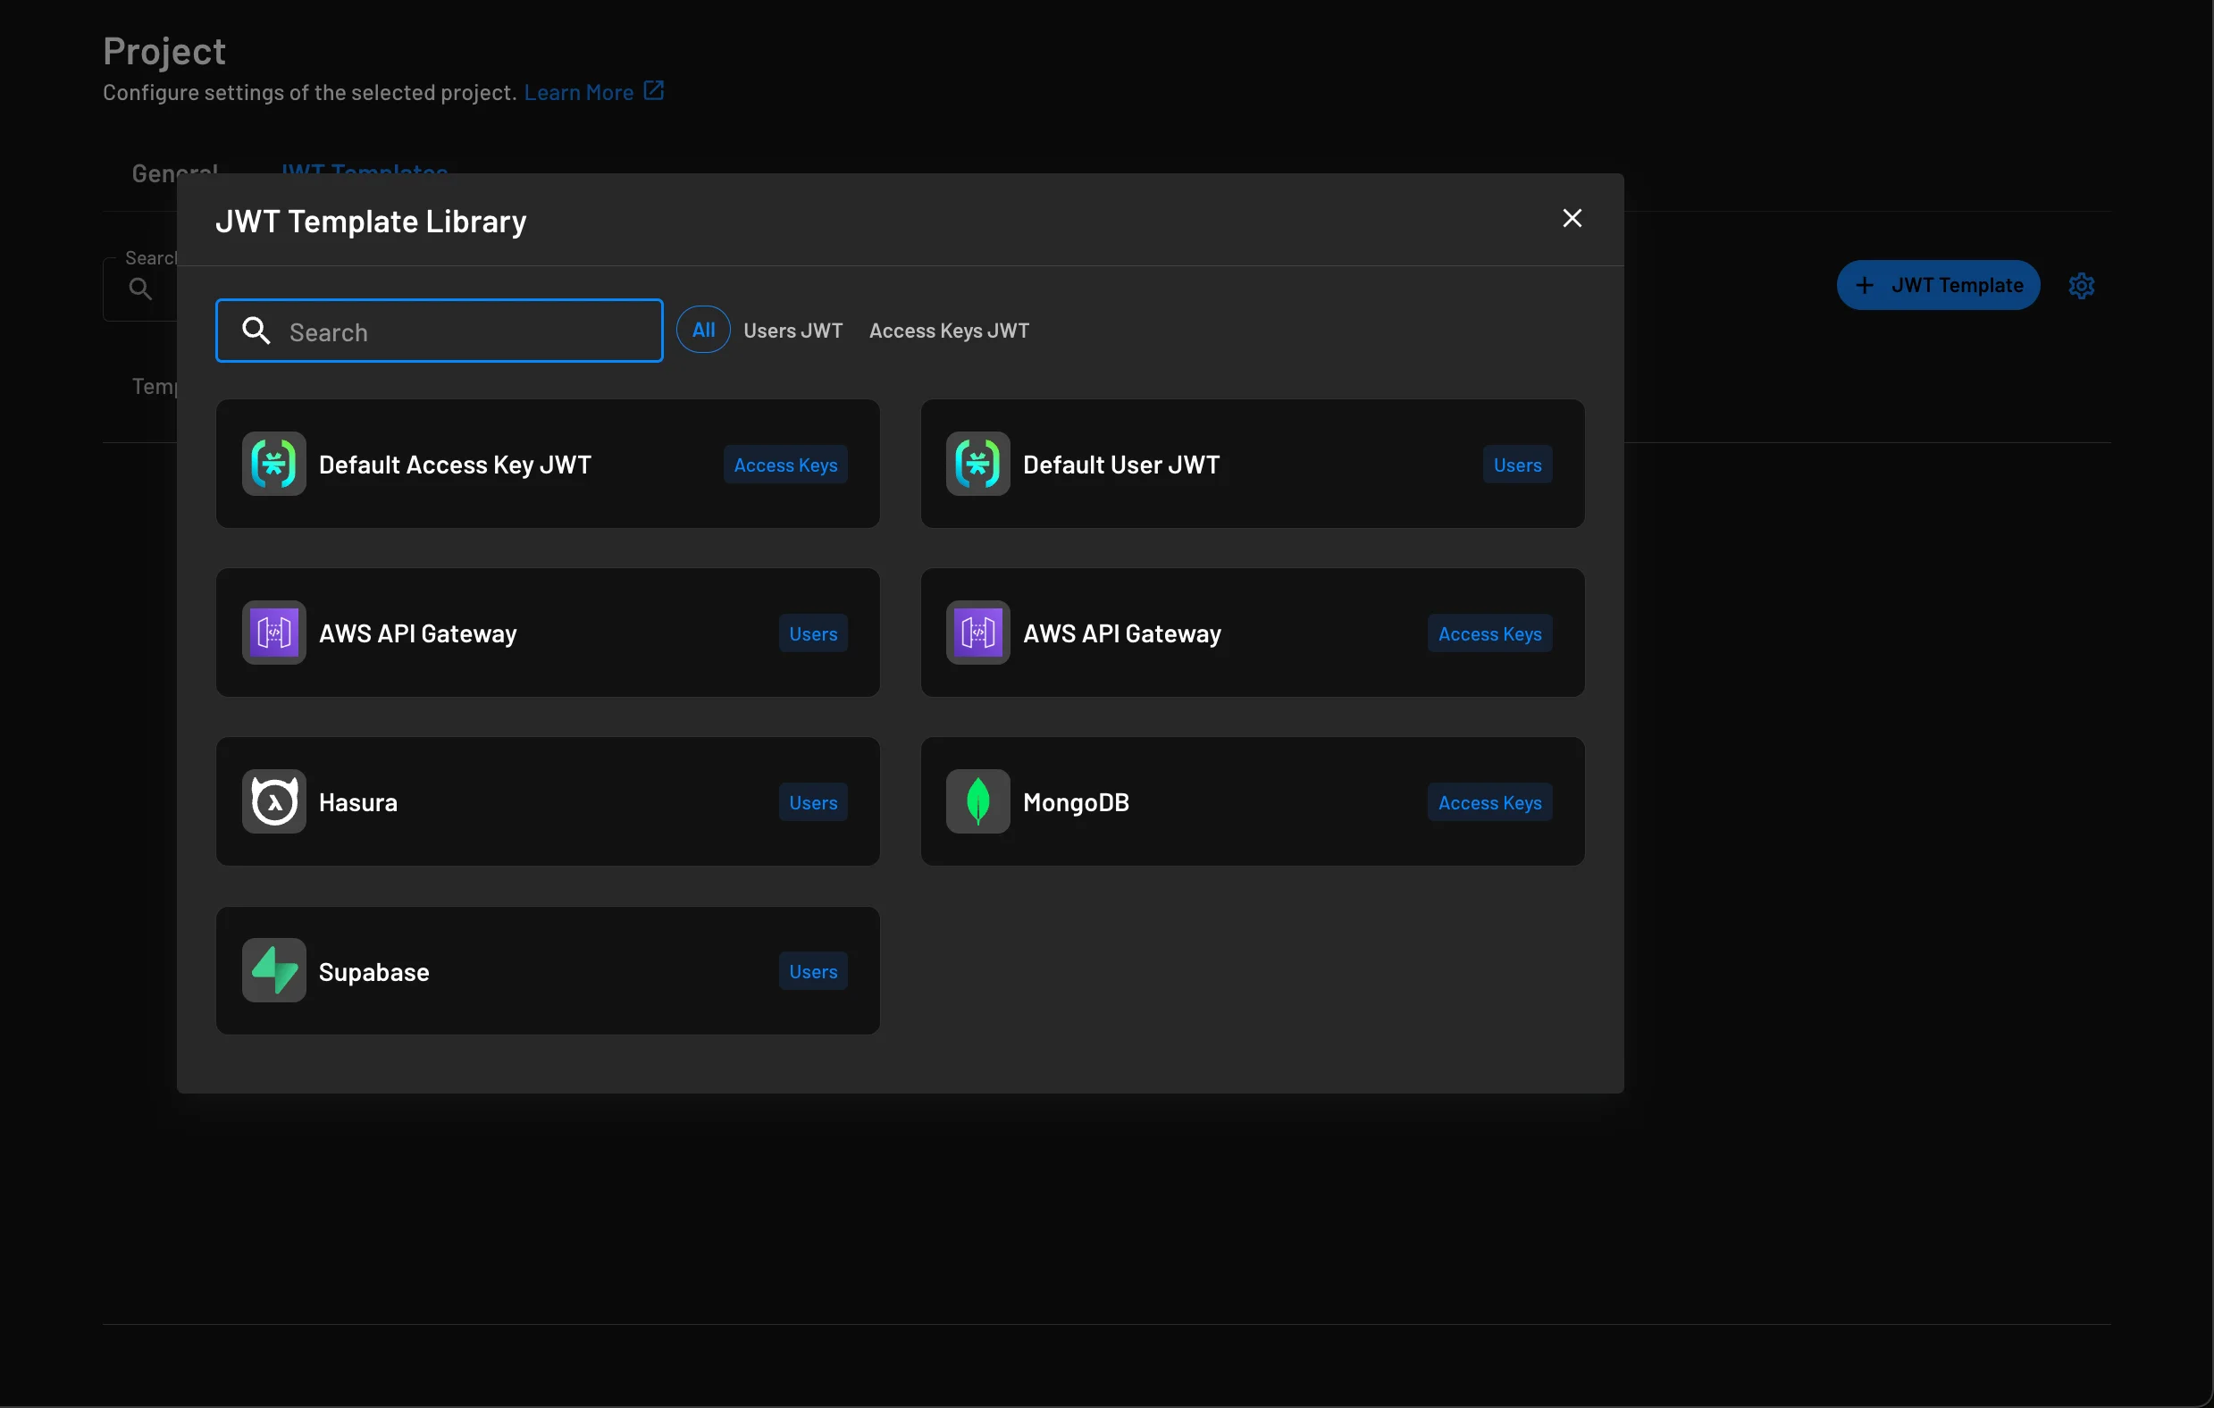Open the Learn More link

coord(578,92)
